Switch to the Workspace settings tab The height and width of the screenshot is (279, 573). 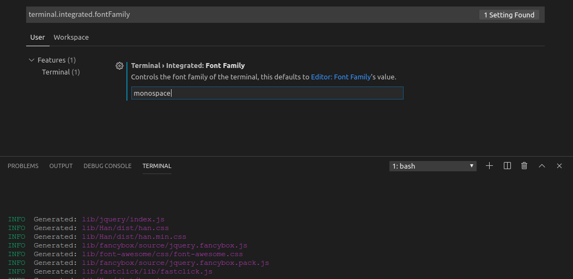tap(71, 37)
